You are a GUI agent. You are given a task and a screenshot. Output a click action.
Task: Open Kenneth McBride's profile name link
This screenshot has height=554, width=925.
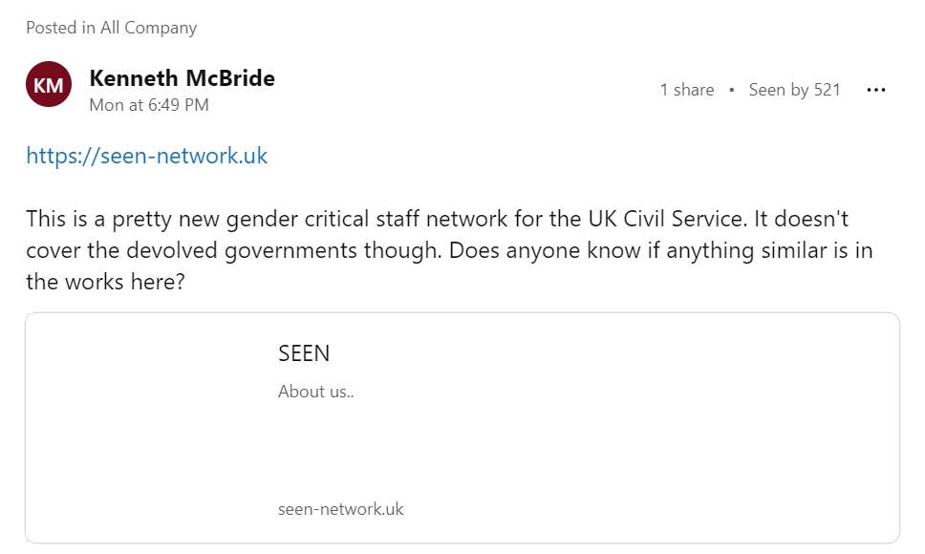[x=182, y=77]
